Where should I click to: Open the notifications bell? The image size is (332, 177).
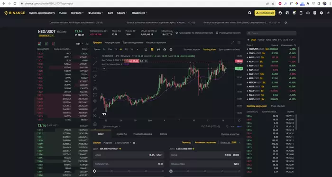[294, 13]
